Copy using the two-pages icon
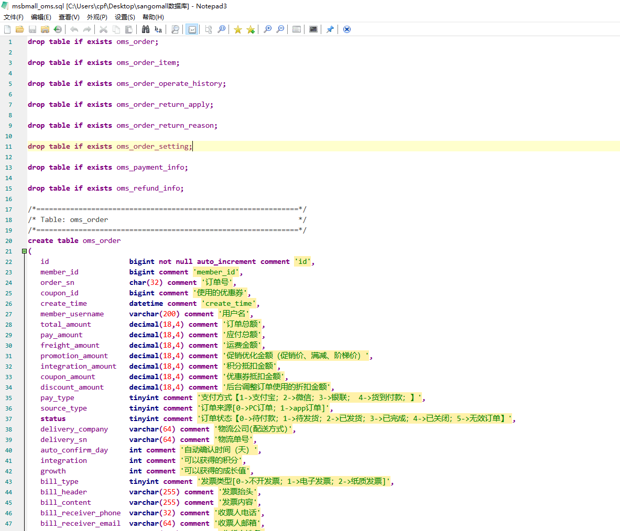The width and height of the screenshot is (620, 531). [116, 29]
